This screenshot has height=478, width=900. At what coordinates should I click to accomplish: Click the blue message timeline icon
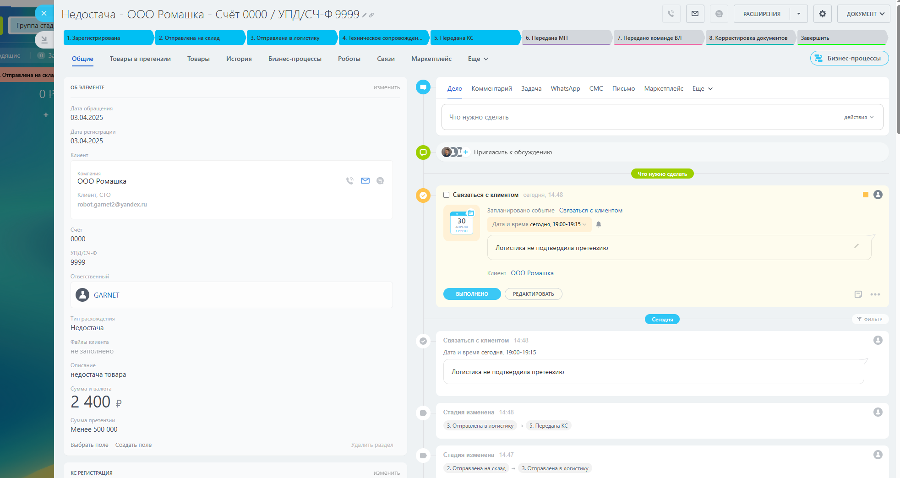tap(423, 87)
